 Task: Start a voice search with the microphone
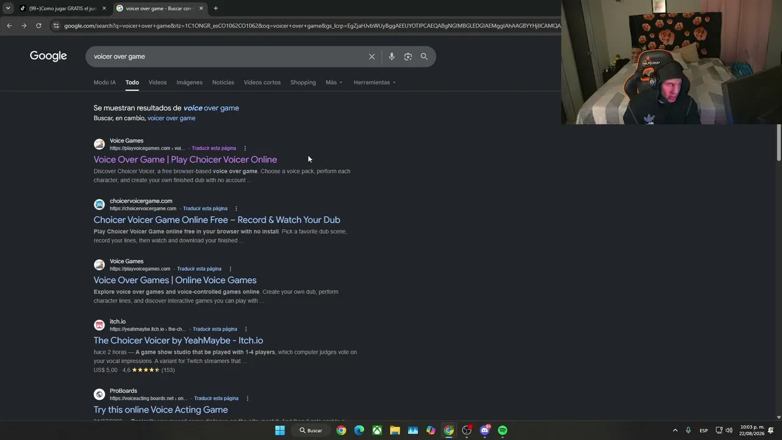(x=392, y=56)
